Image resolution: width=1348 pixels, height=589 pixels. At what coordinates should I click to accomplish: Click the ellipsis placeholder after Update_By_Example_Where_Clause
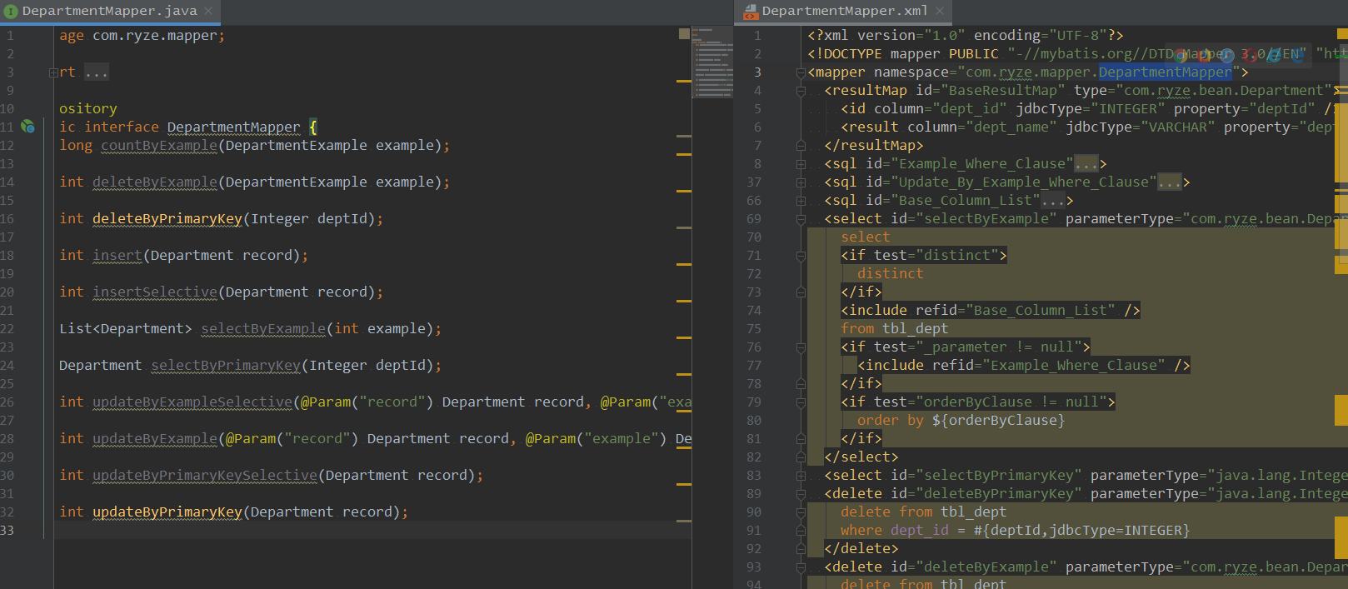coord(1170,182)
